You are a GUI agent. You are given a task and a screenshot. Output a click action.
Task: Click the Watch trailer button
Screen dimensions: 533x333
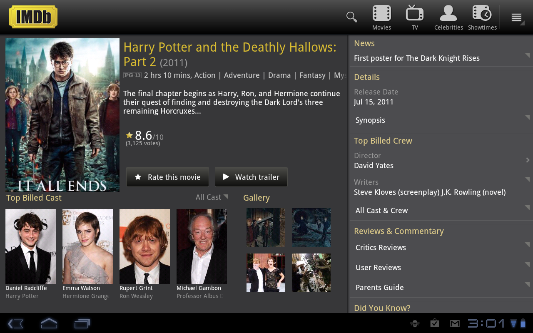pos(251,177)
